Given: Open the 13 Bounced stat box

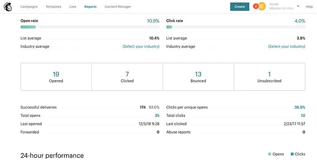Looking at the screenshot, I should tap(198, 77).
